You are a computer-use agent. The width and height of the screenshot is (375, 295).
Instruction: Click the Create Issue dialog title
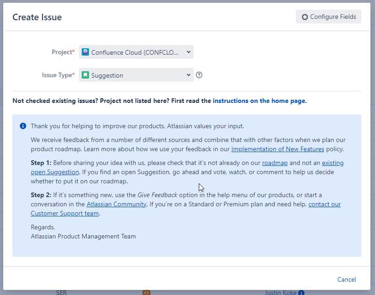coord(37,17)
